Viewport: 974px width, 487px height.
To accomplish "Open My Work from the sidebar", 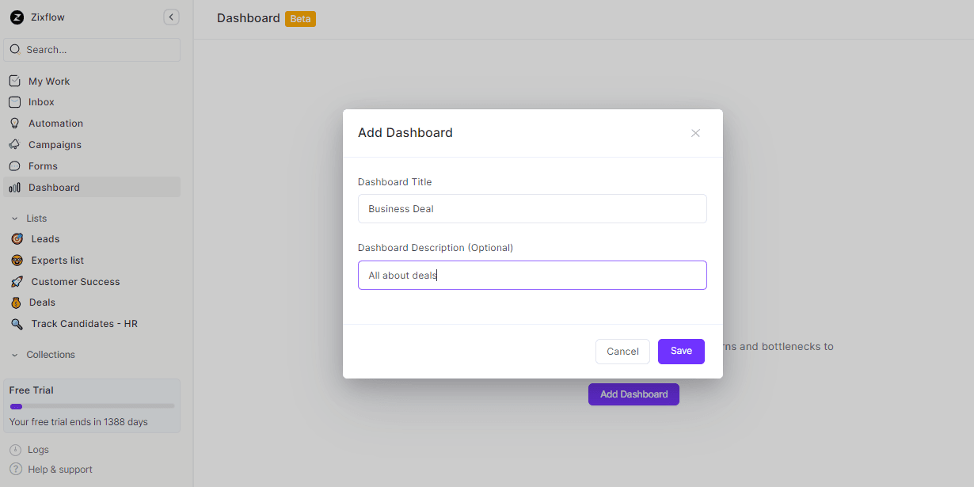I will pyautogui.click(x=49, y=81).
